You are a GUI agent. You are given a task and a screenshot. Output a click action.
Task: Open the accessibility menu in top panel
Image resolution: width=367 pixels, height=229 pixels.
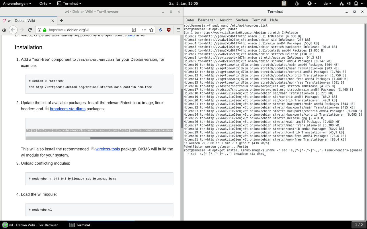(312, 3)
